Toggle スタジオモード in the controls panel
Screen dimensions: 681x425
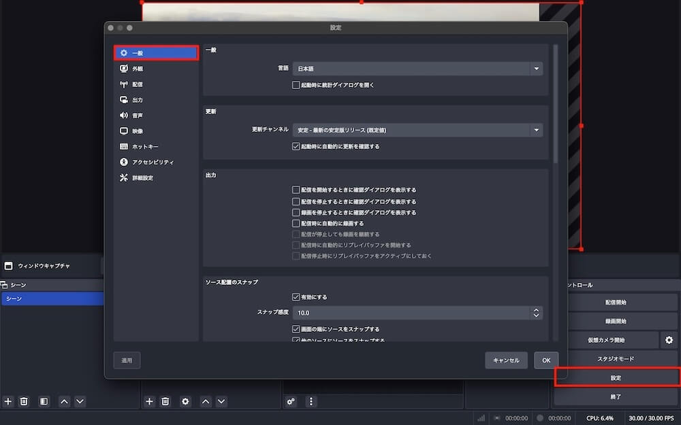point(616,358)
